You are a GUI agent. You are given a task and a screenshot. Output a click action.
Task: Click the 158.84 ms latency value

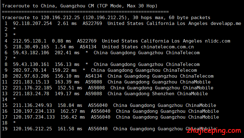coord(70,105)
